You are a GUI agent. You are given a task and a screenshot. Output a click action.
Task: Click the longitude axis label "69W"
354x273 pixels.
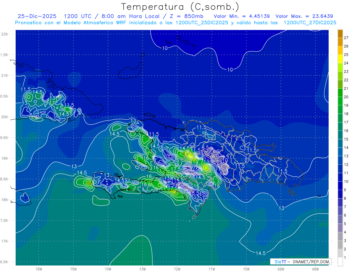pyautogui.click(x=281, y=269)
